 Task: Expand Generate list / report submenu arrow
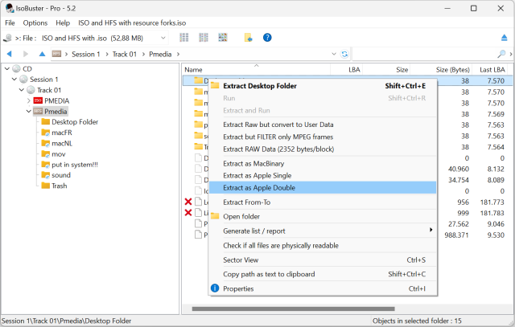(431, 230)
